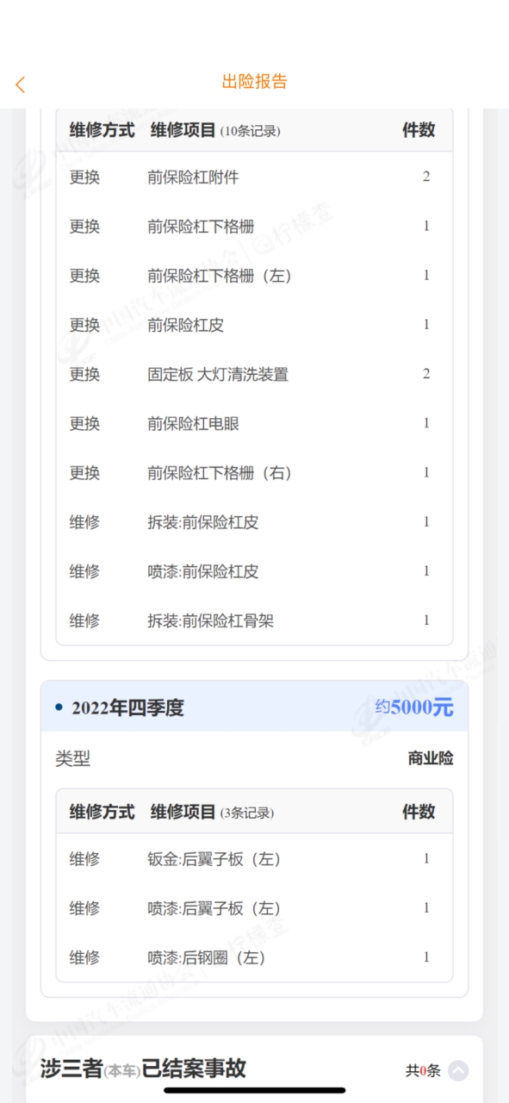The image size is (509, 1103).
Task: Select the 出险报告 page title
Action: point(254,82)
